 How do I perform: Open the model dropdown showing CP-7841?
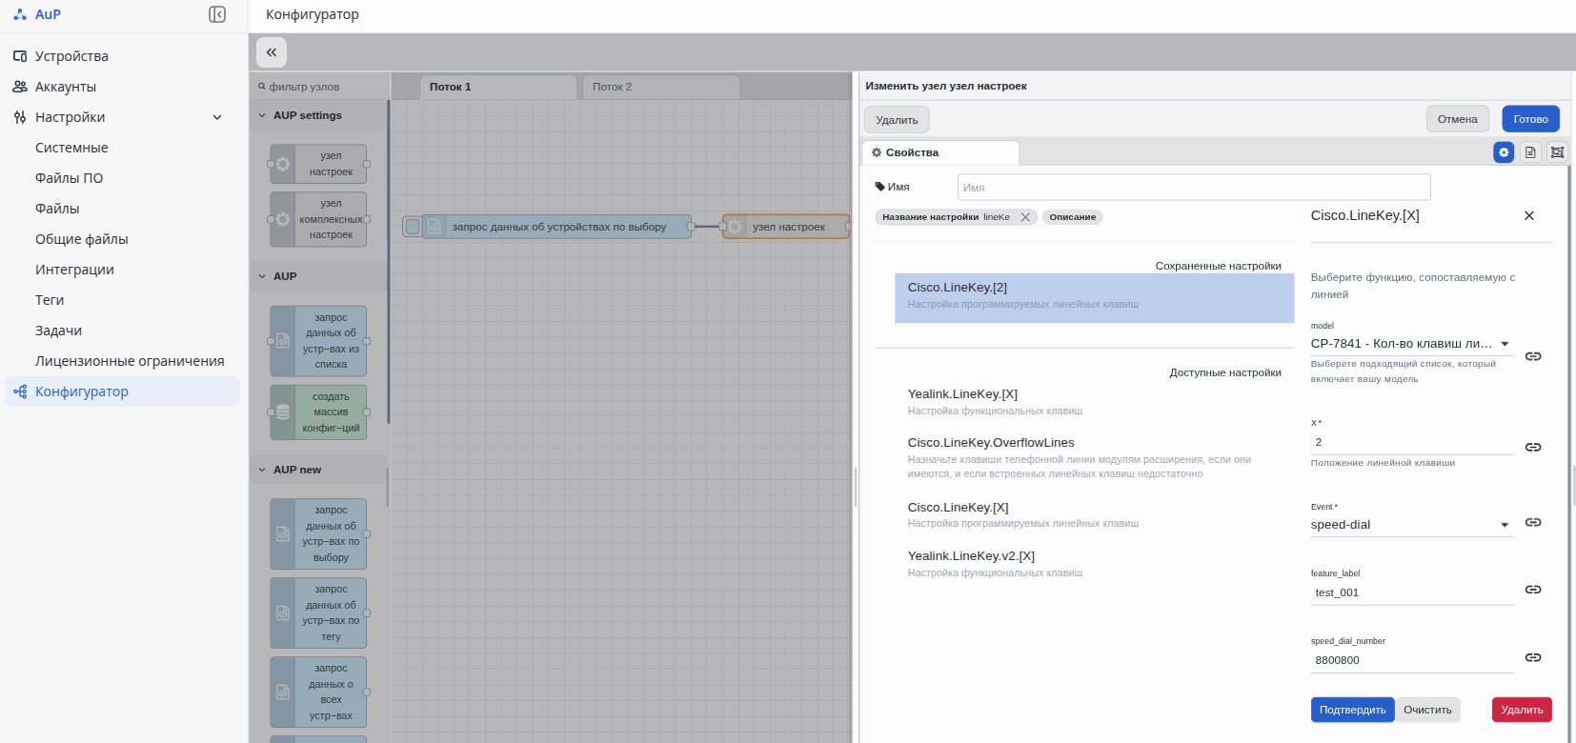click(x=1412, y=344)
